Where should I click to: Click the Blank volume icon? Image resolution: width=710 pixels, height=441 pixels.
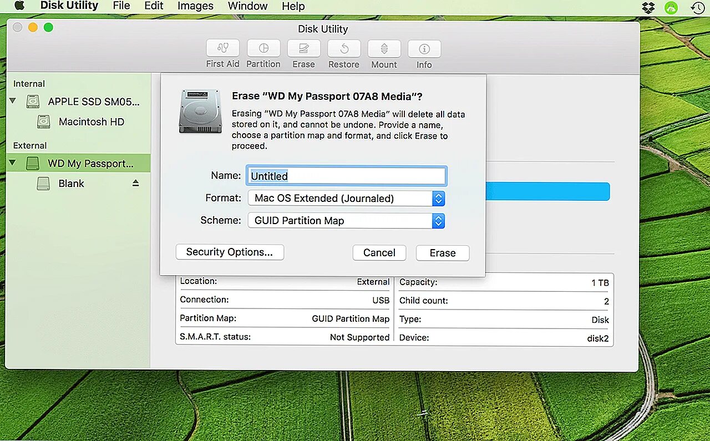[x=43, y=184]
